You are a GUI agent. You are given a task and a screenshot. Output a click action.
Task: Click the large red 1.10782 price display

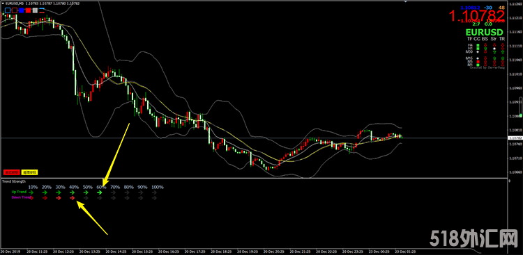(477, 15)
